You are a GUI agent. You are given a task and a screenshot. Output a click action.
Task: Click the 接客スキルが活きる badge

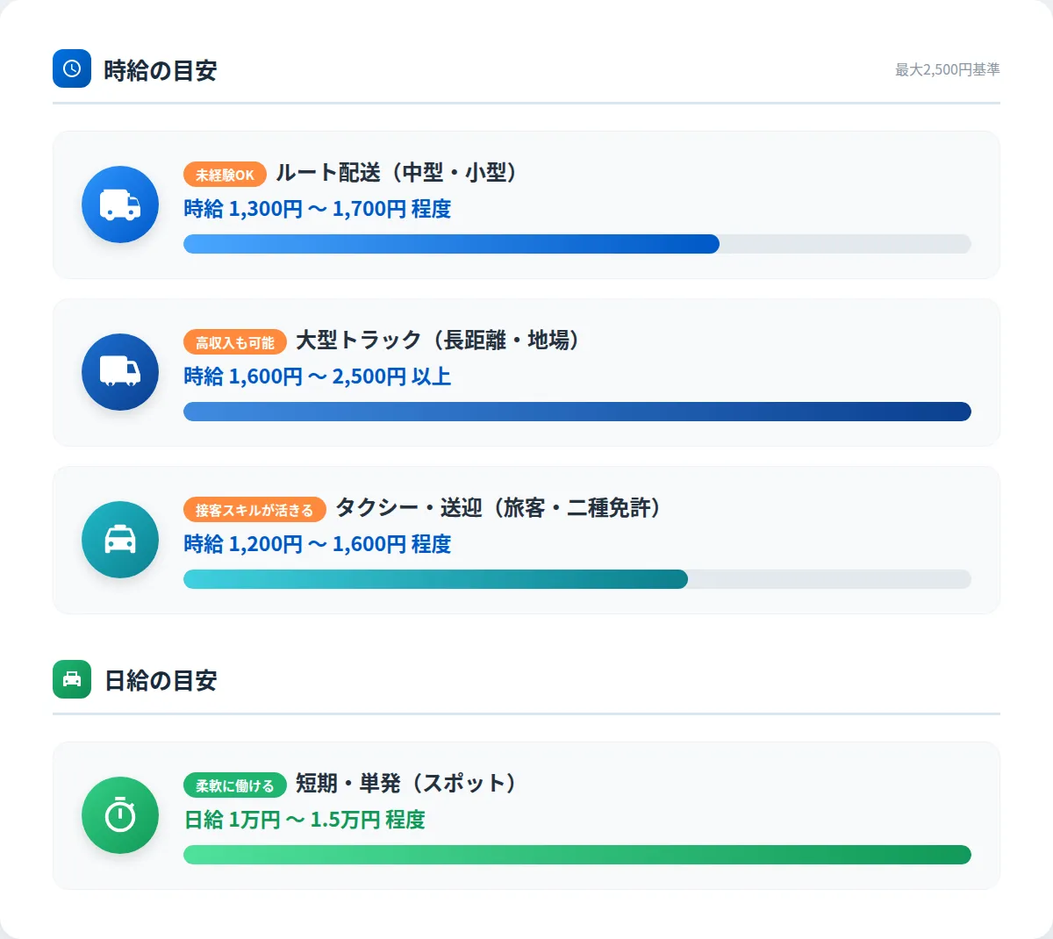click(x=254, y=510)
